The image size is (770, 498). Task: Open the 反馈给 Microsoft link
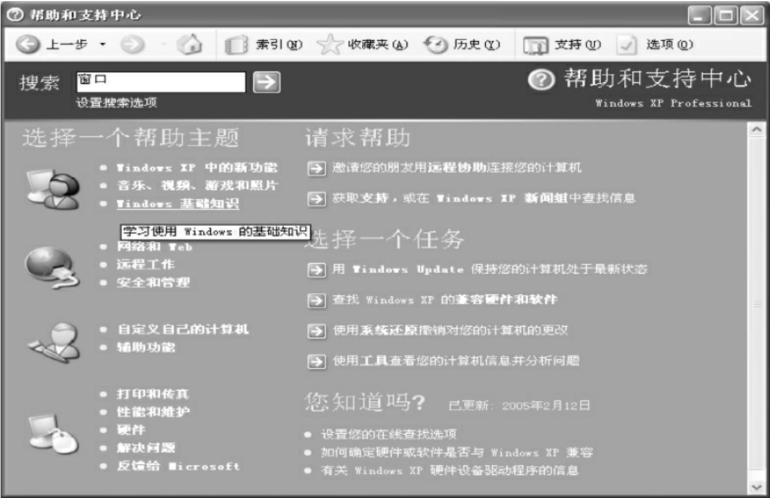click(x=178, y=466)
